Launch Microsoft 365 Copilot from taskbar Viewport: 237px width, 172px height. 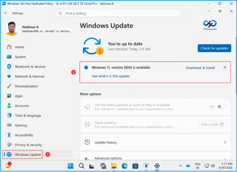point(103,166)
